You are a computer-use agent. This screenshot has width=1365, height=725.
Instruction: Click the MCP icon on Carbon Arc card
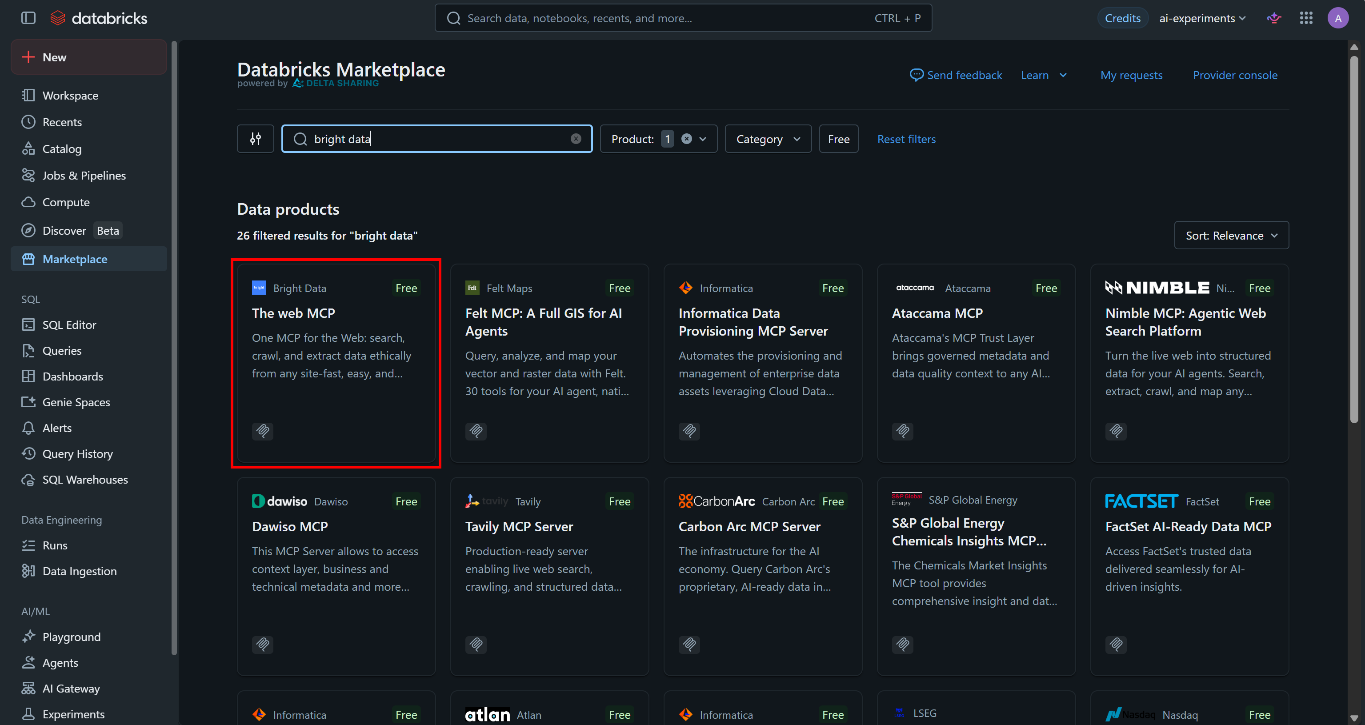pyautogui.click(x=689, y=645)
